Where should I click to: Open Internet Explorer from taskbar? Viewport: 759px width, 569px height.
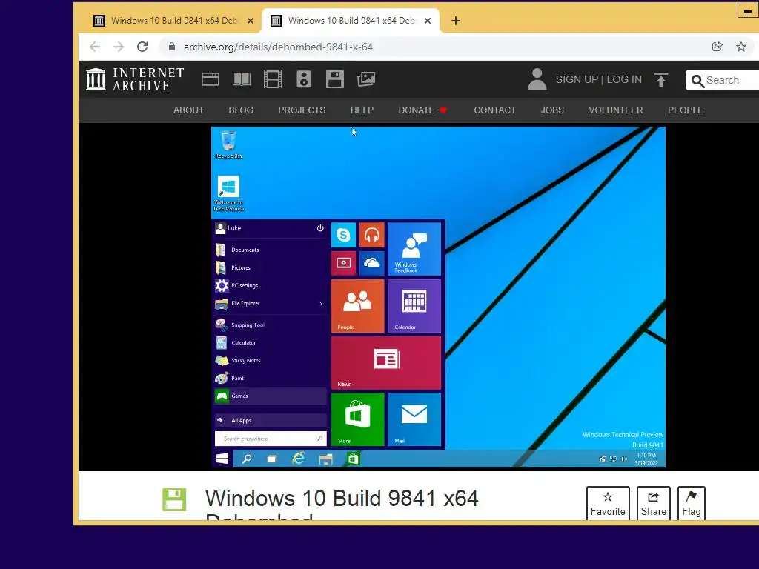point(299,459)
